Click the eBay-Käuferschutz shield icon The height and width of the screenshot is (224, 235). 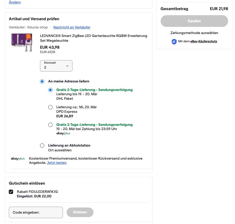pyautogui.click(x=174, y=42)
